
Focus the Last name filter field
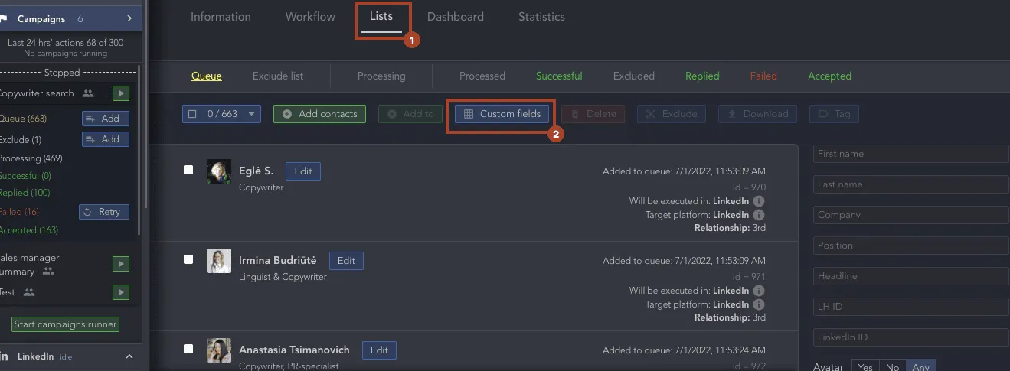pyautogui.click(x=911, y=184)
